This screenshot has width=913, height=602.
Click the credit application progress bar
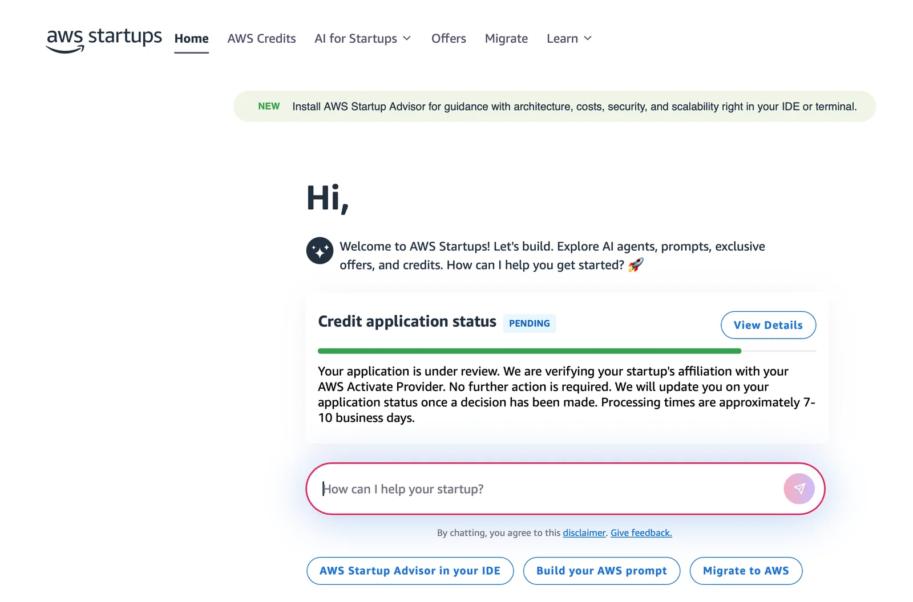[567, 351]
